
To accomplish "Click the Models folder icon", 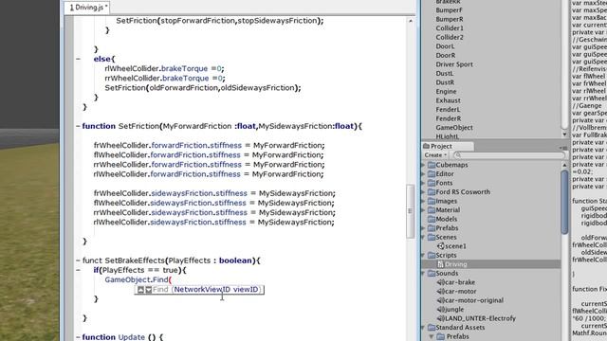I will pos(432,219).
